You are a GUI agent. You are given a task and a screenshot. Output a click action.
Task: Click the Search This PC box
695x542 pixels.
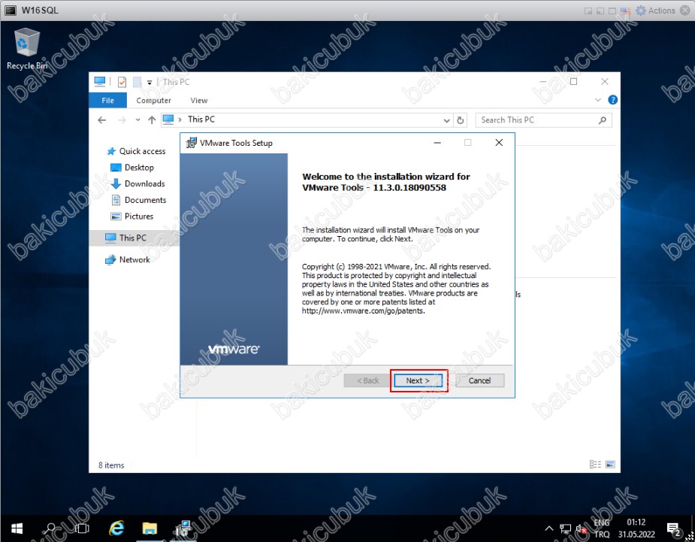543,120
